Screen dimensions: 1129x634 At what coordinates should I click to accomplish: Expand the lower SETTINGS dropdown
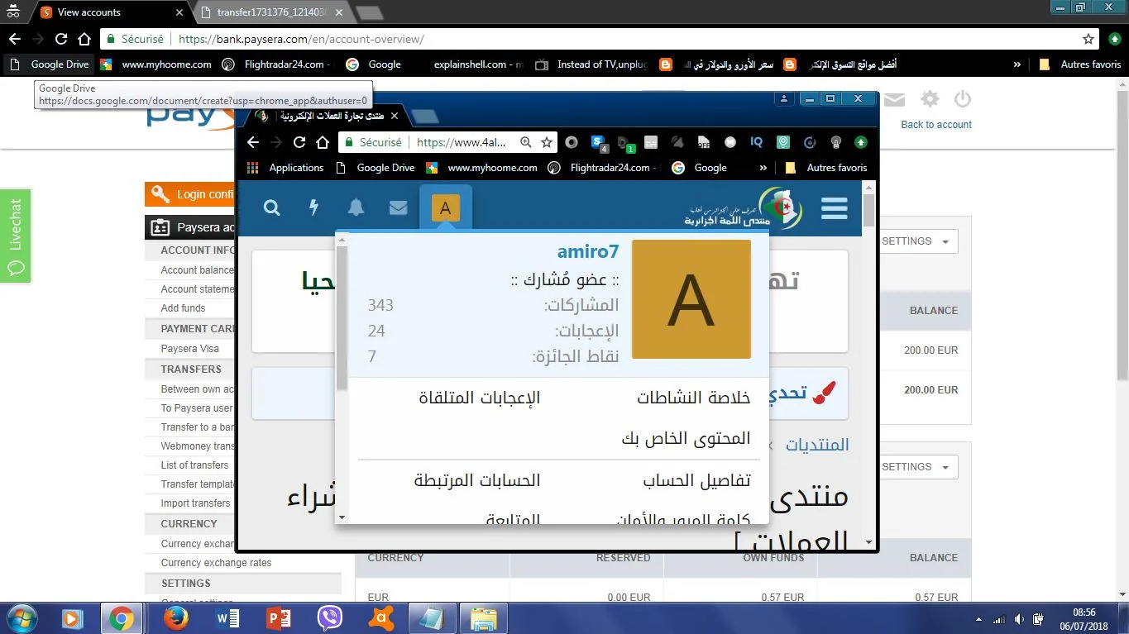916,467
